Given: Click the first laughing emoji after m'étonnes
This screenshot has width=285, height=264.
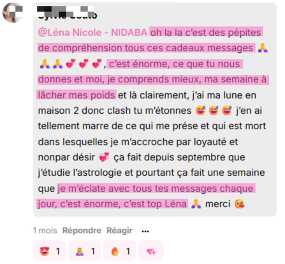Looking at the screenshot, I should click(x=200, y=111).
